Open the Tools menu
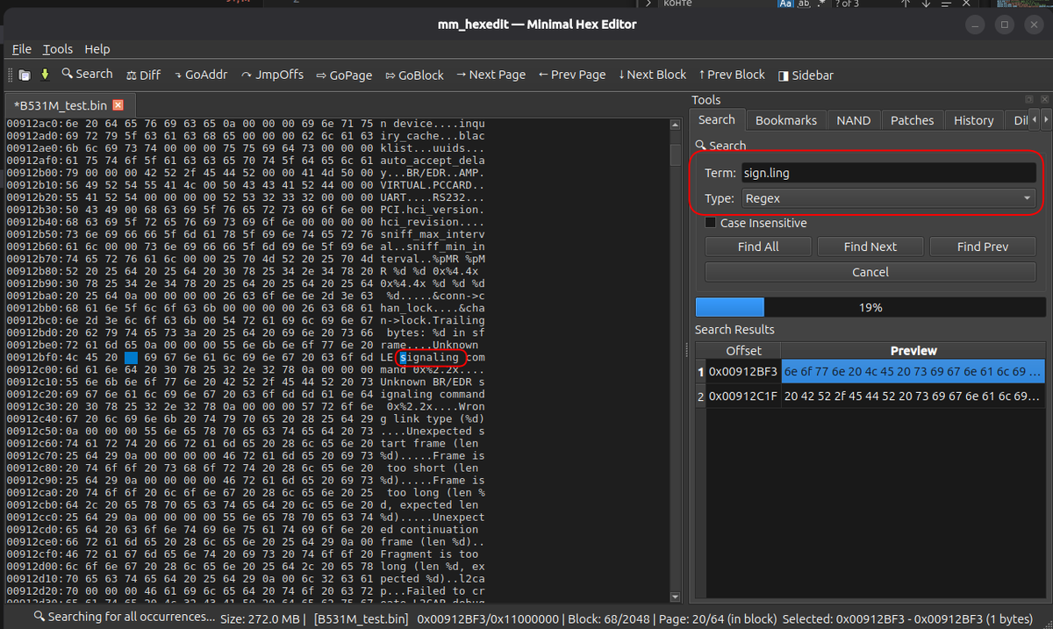Image resolution: width=1053 pixels, height=629 pixels. click(x=58, y=49)
